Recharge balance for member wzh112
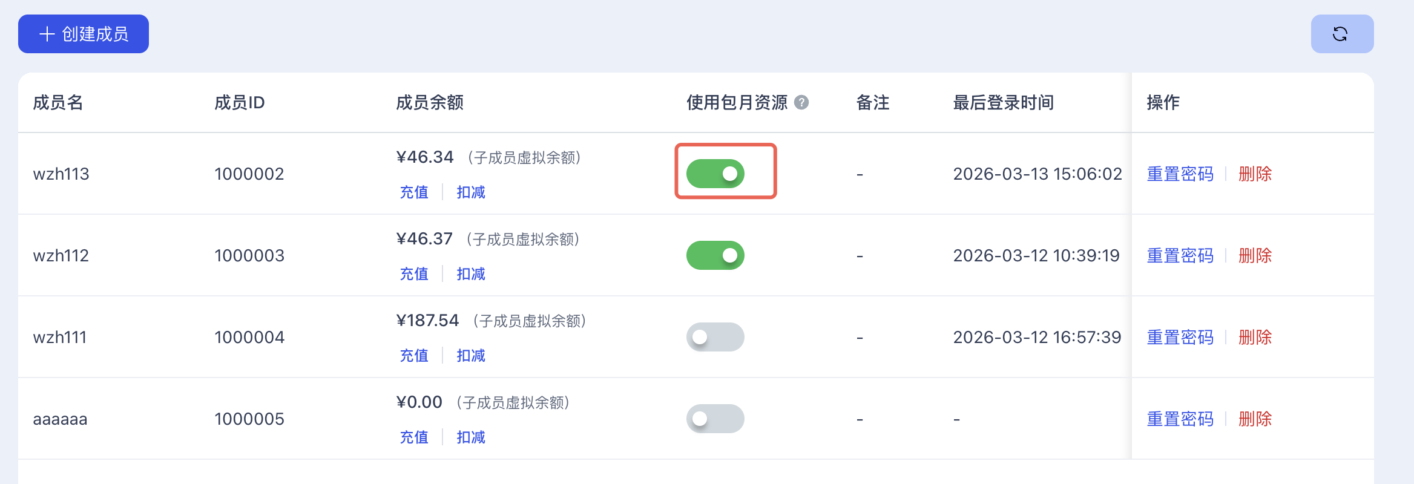Viewport: 1414px width, 484px height. (x=414, y=274)
